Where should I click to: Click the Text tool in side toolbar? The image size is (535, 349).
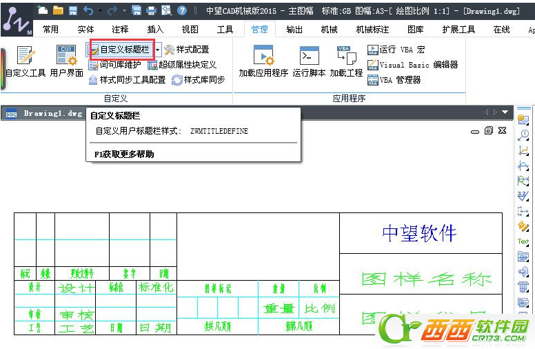tap(523, 241)
